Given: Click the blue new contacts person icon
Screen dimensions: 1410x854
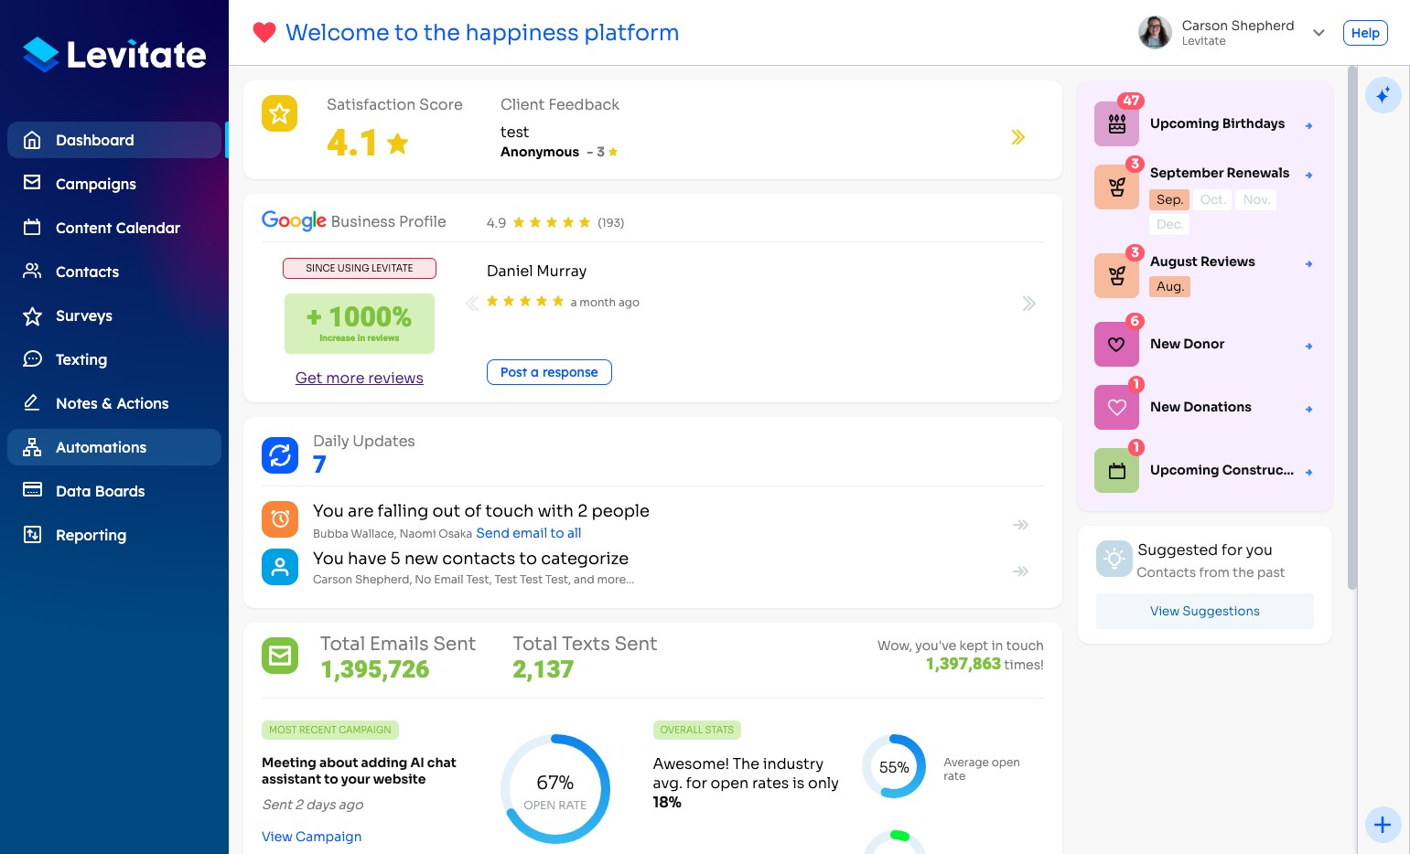Looking at the screenshot, I should click(280, 567).
